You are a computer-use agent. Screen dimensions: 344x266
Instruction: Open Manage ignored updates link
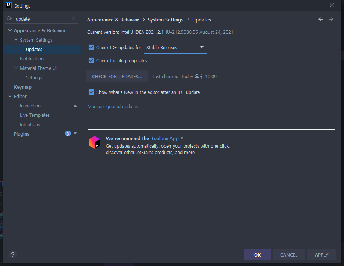pyautogui.click(x=114, y=107)
